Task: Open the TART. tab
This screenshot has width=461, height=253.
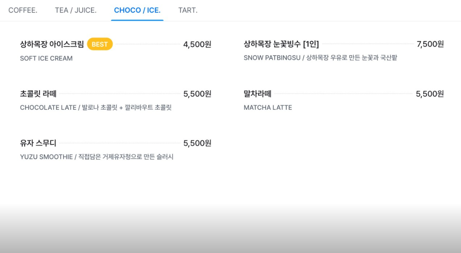Action: (188, 10)
